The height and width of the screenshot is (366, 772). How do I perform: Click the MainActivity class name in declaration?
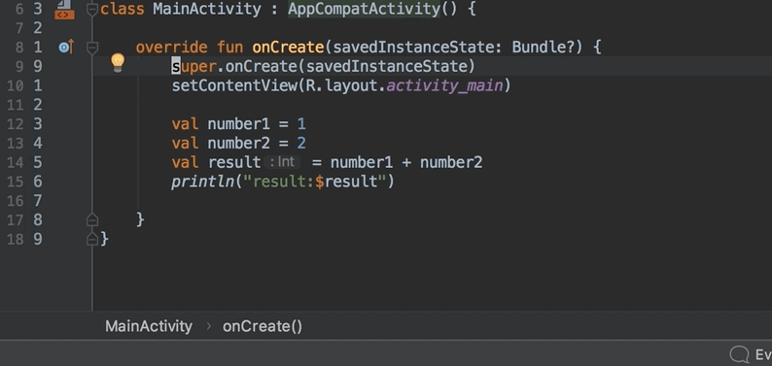(x=207, y=9)
